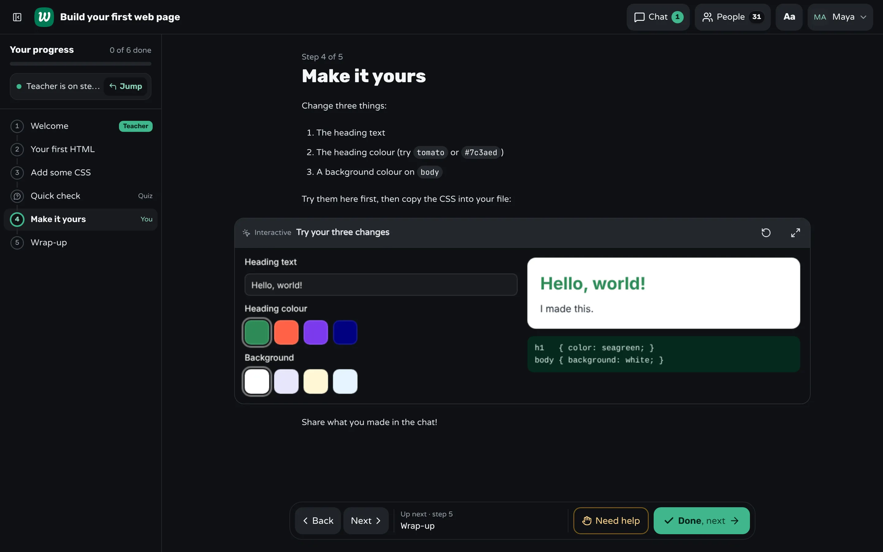Select Make it yours step
Viewport: 883px width, 552px height.
(x=81, y=219)
